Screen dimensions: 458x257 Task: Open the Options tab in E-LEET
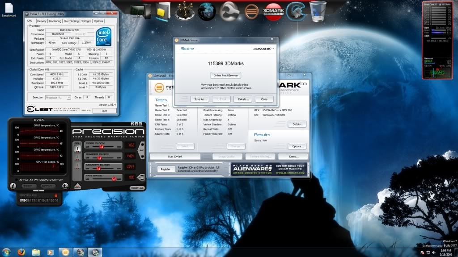coord(98,21)
